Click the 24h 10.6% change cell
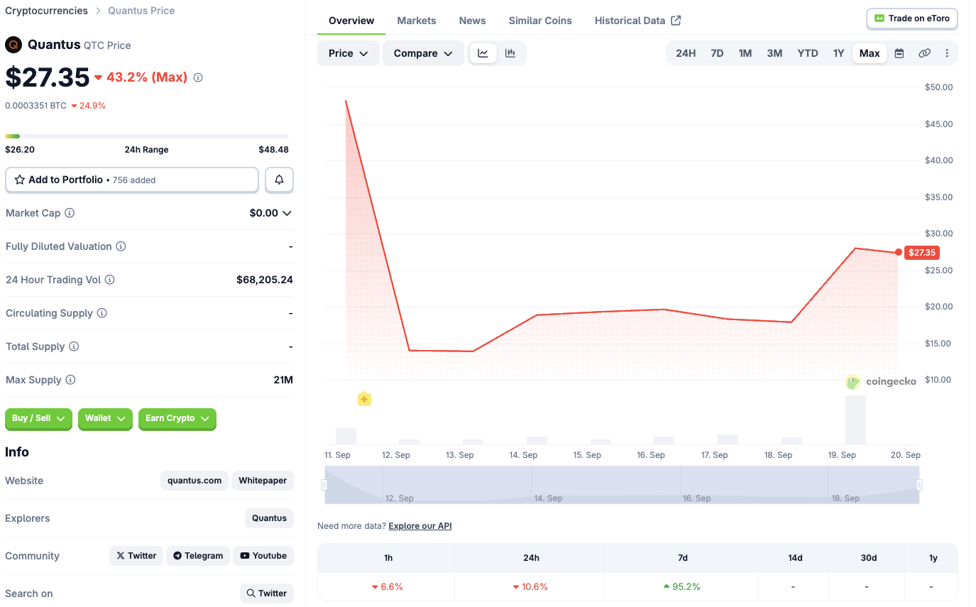 (530, 587)
